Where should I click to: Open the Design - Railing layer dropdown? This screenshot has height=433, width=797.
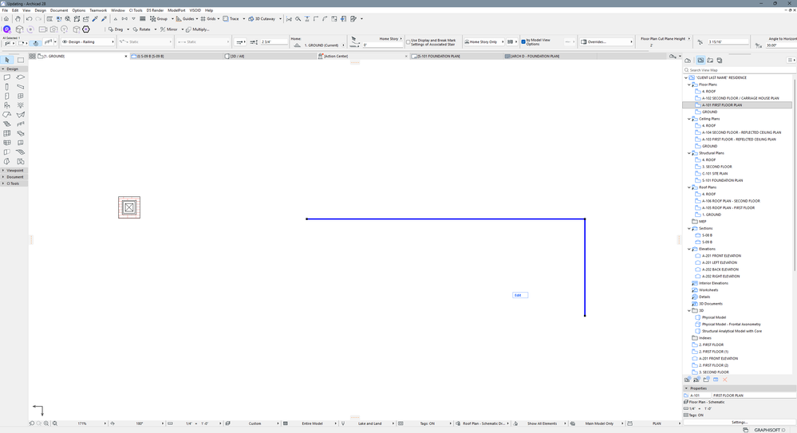click(x=88, y=41)
